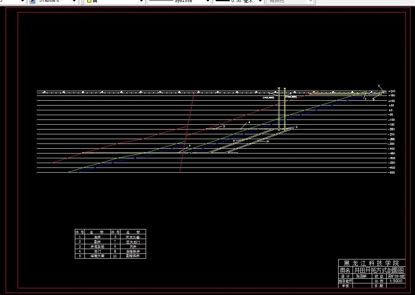Click the text style icon beside Standard

tap(32, 1)
